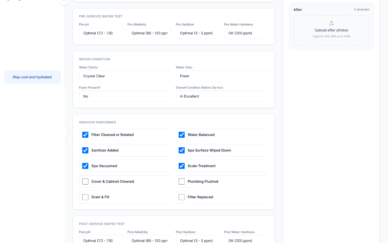Click the upload arrow icon in After panel

[331, 23]
